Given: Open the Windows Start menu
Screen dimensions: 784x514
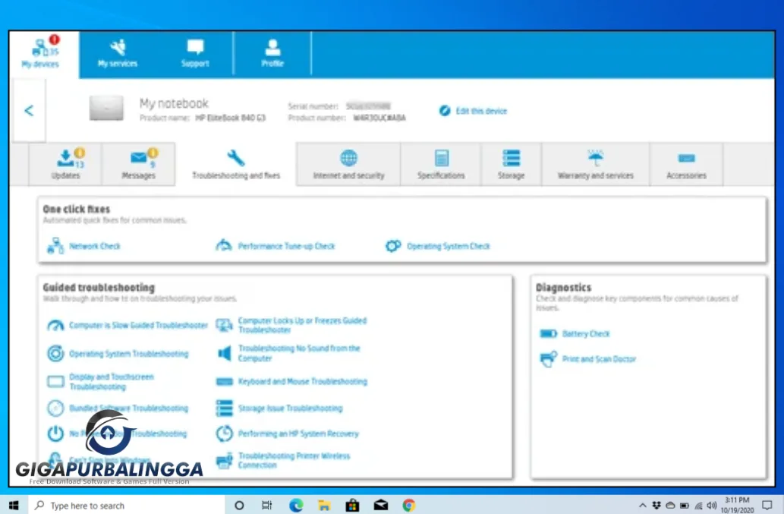Looking at the screenshot, I should 14,506.
